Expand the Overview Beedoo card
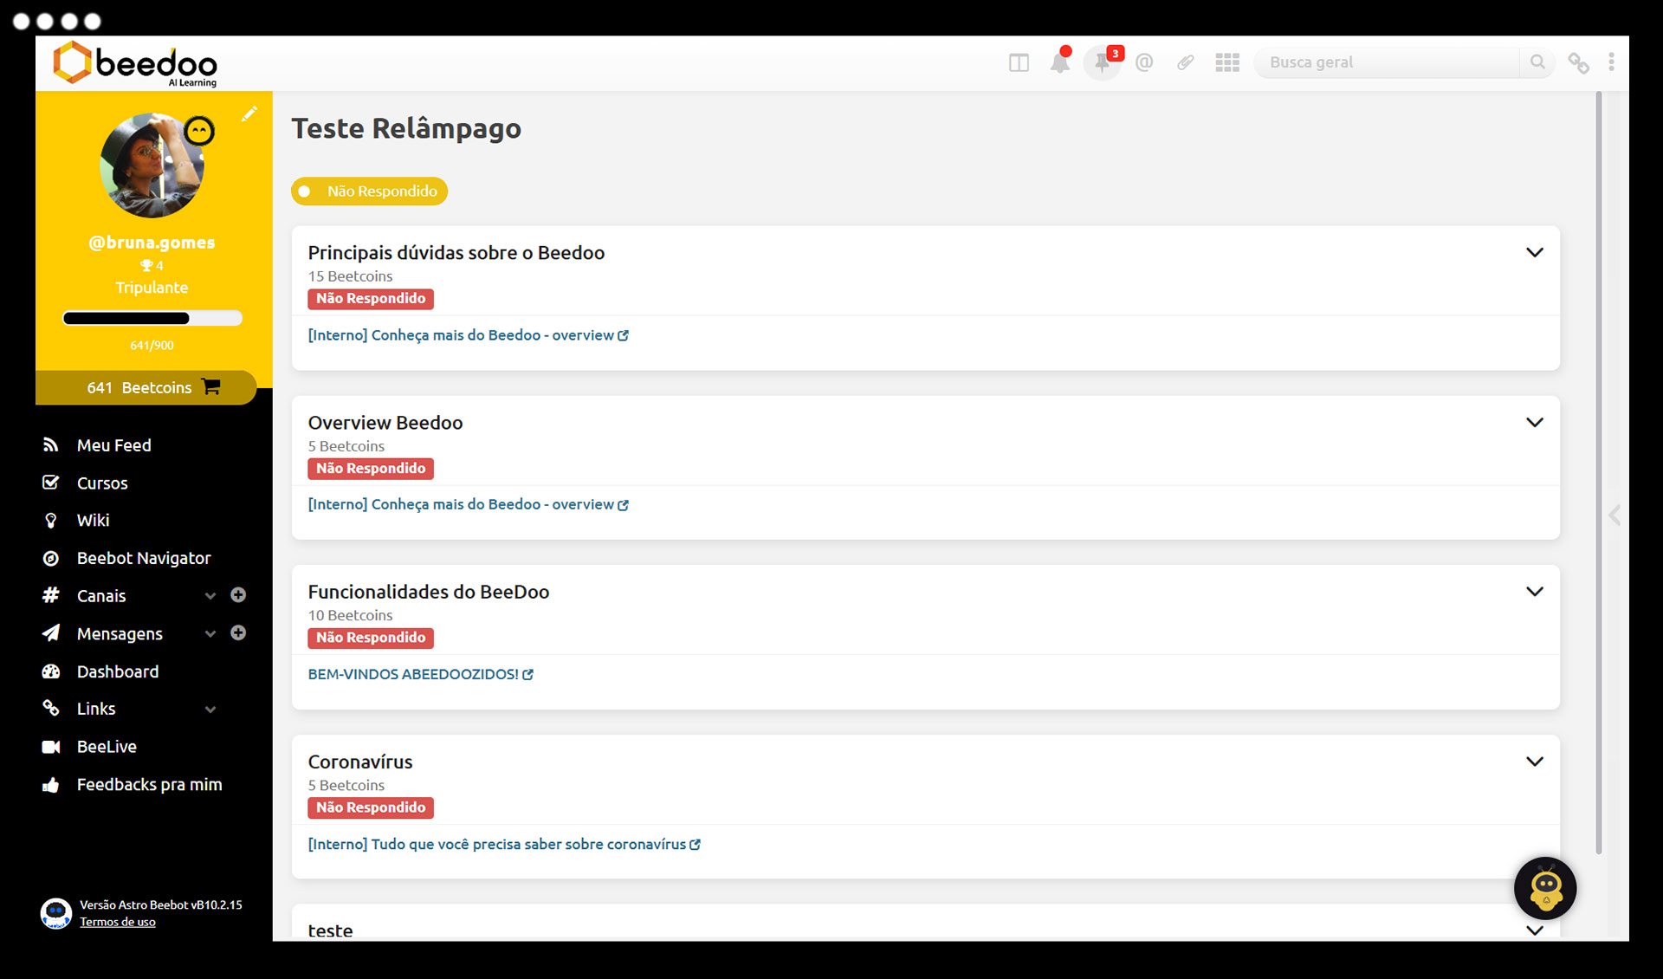The image size is (1663, 979). tap(1535, 423)
